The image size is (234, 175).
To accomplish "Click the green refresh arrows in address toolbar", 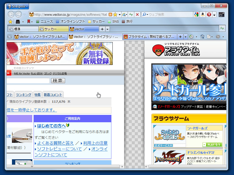I will 131,14.
